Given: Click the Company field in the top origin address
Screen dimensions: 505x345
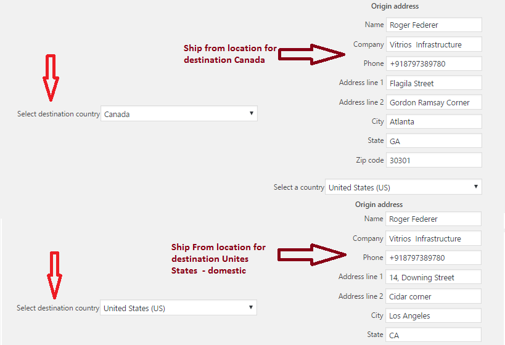Looking at the screenshot, I should (434, 44).
